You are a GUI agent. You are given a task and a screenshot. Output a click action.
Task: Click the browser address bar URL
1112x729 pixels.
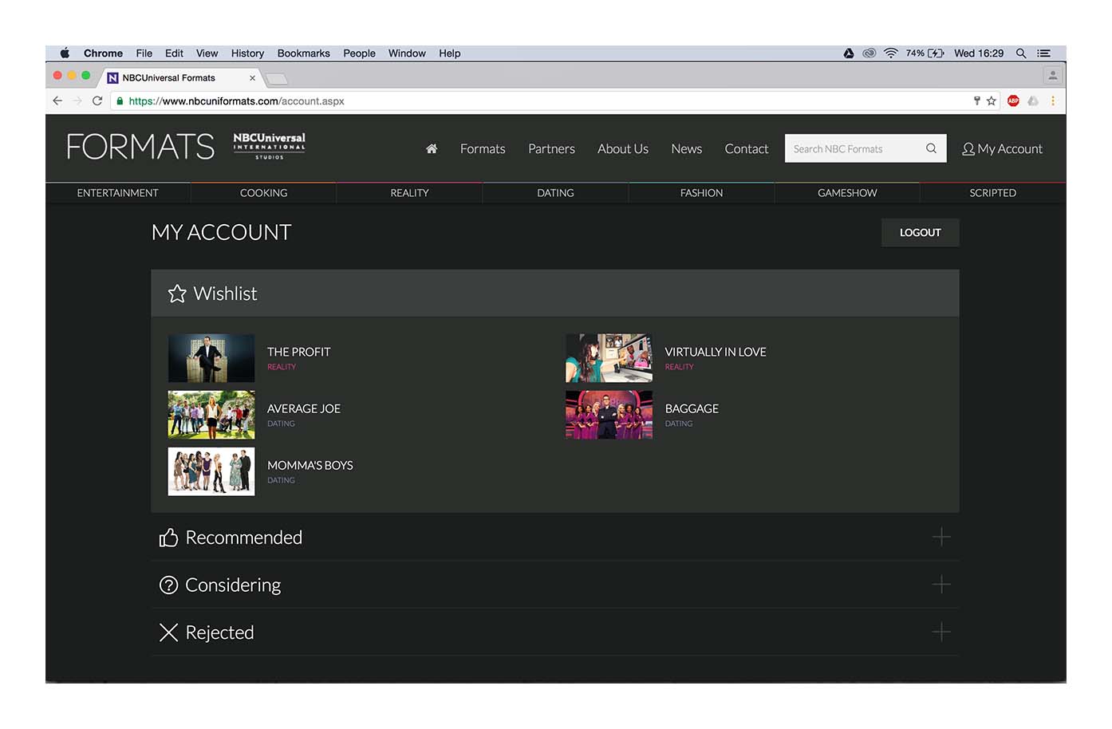click(236, 101)
